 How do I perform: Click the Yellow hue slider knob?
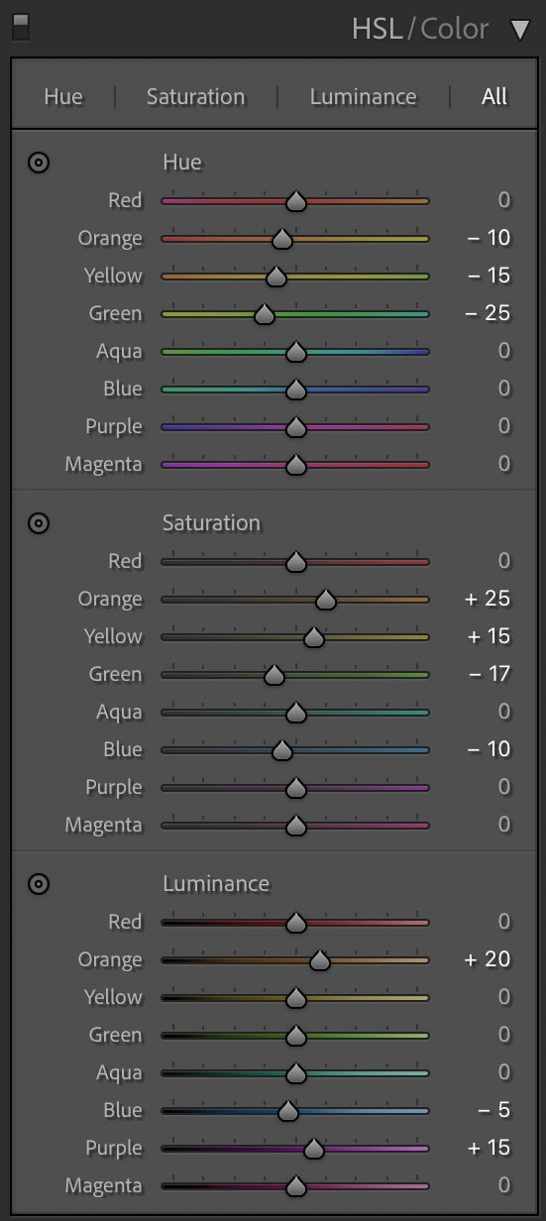pos(276,277)
